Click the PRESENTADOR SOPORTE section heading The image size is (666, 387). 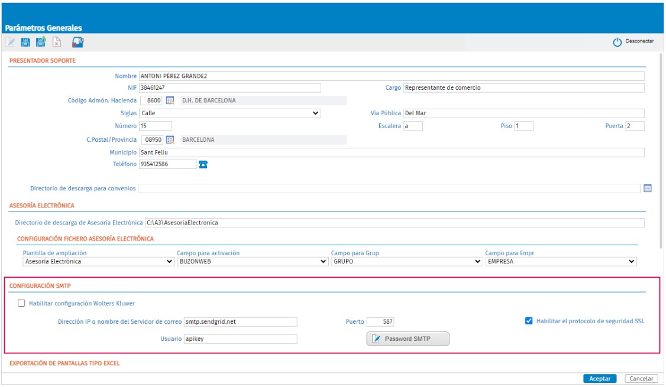tap(43, 61)
